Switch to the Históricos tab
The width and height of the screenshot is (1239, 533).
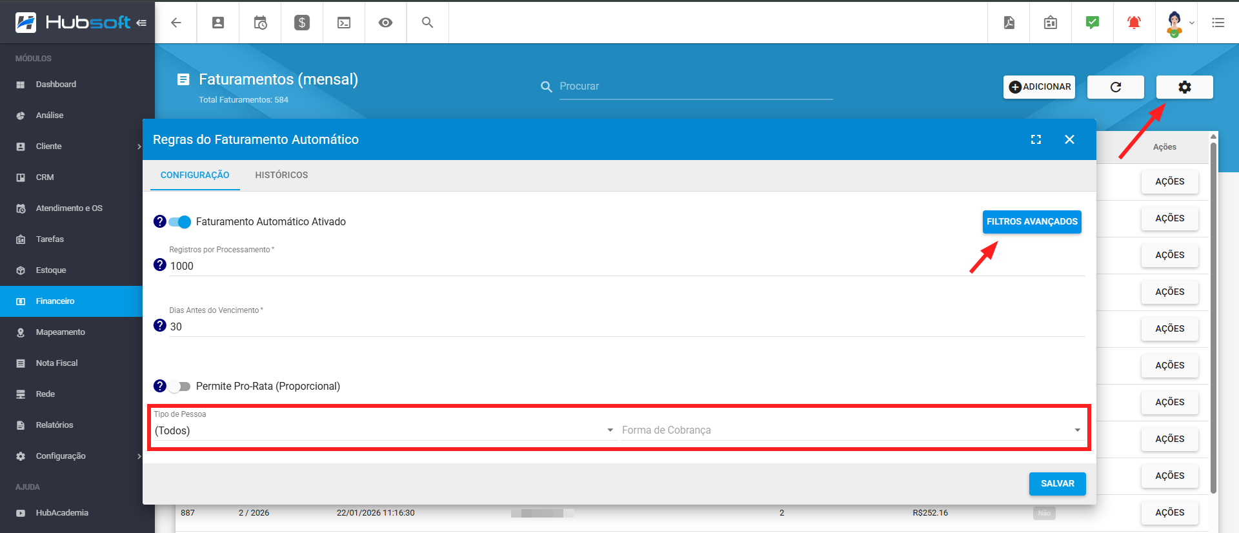point(281,175)
